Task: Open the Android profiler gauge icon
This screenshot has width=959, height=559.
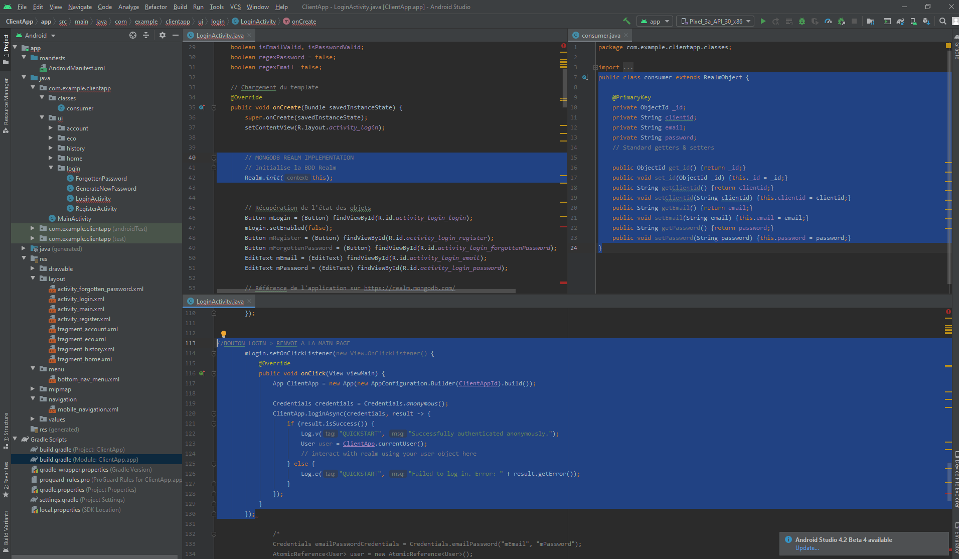Action: click(828, 21)
